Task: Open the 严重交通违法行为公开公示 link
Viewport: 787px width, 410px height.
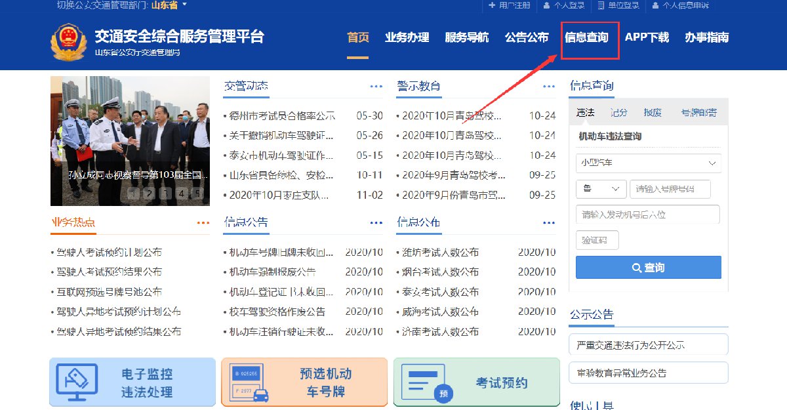Action: [x=648, y=344]
